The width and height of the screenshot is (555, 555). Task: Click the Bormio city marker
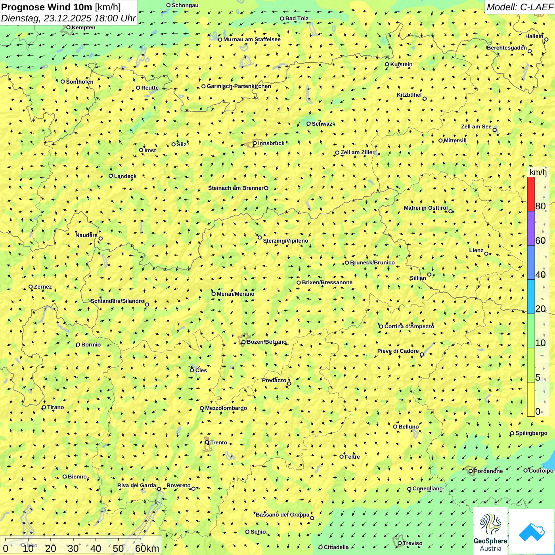coord(78,344)
